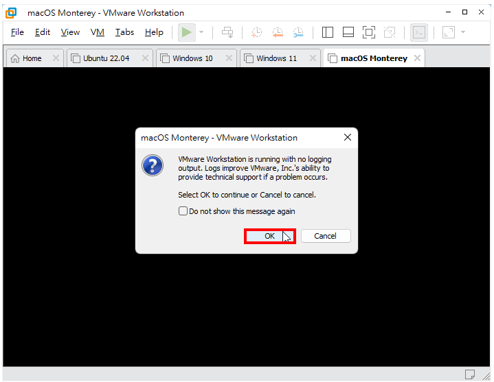Toggle the thumbnail bar view icon

pyautogui.click(x=348, y=32)
